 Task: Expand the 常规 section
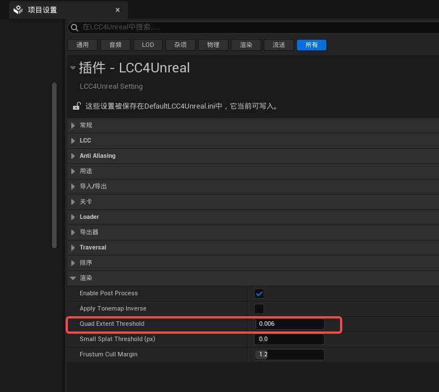coord(73,126)
